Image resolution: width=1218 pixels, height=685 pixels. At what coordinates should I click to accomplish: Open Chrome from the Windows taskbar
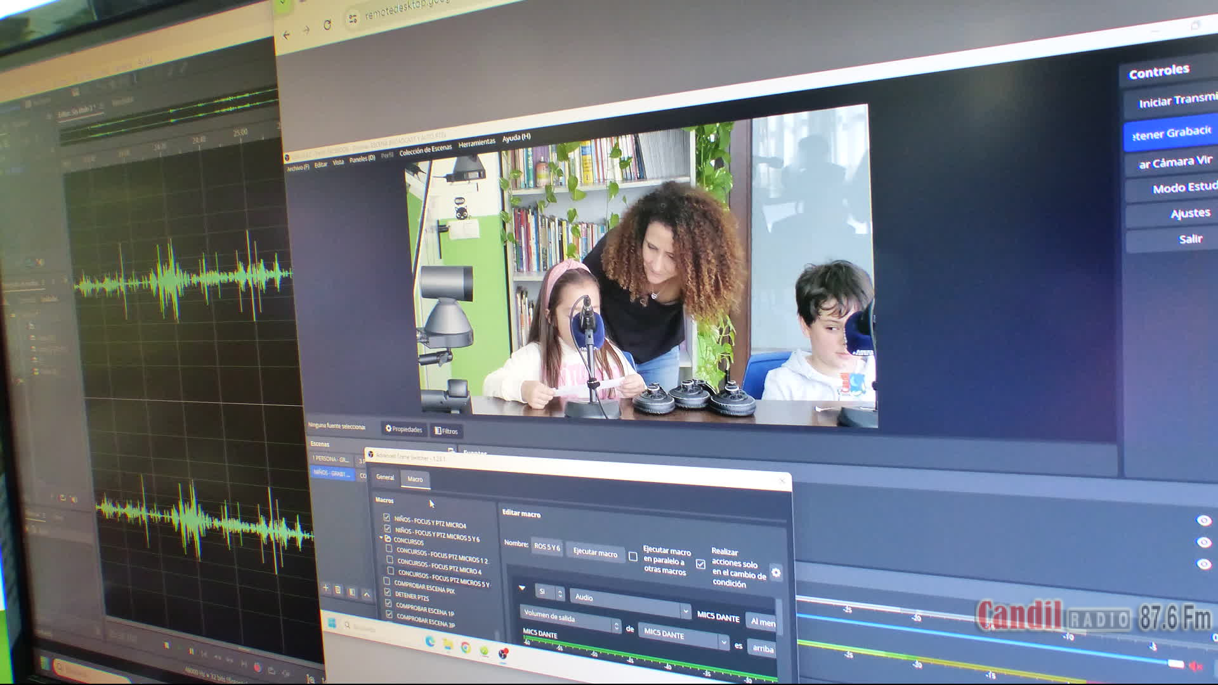[466, 647]
